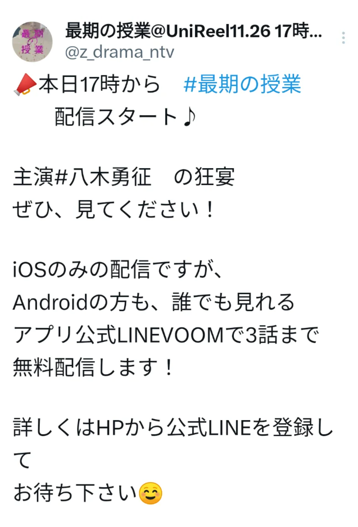The width and height of the screenshot is (358, 527).
Task: Open the 最期の授業 profile avatar
Action: pos(32,42)
